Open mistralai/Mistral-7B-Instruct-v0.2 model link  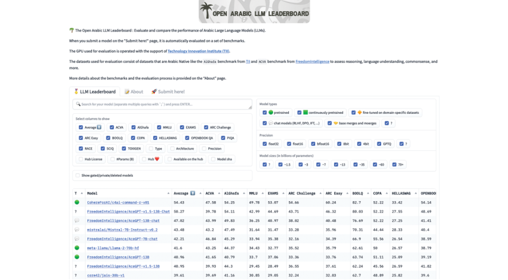122,230
